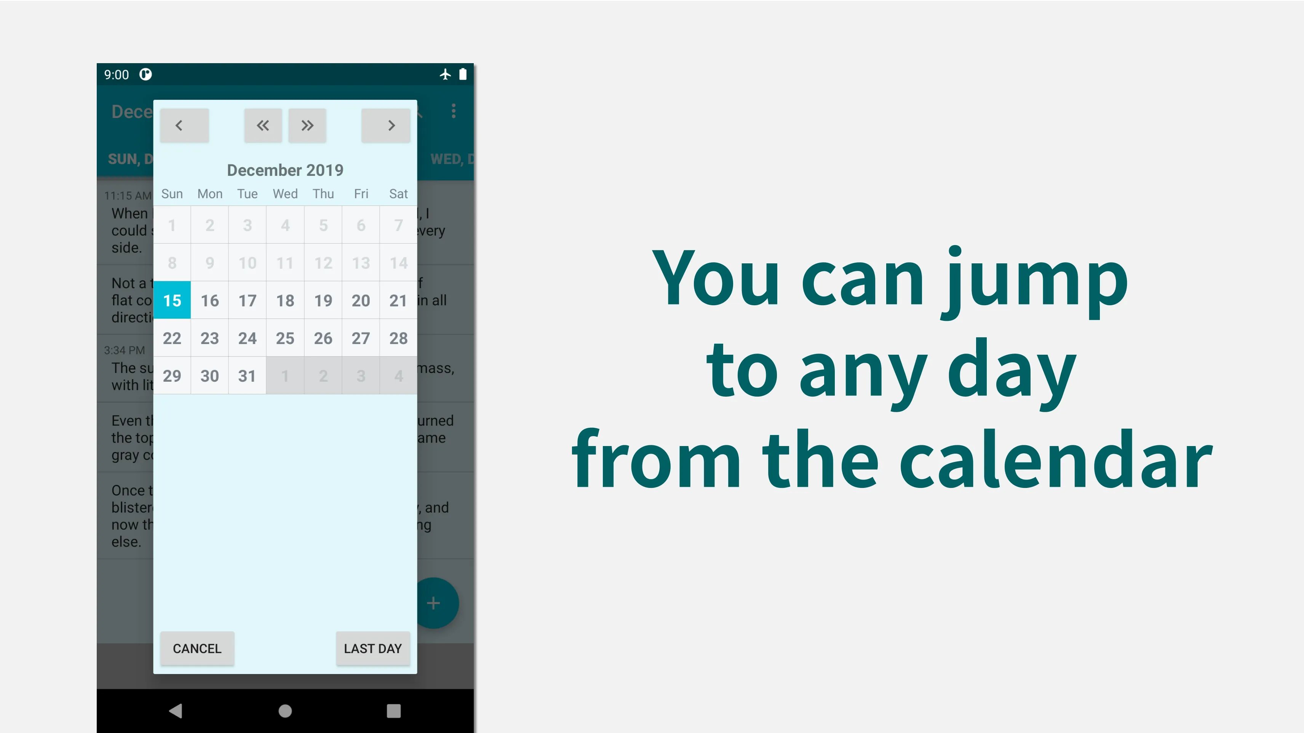Click the fast-backward double arrow icon
This screenshot has height=733, width=1304.
[262, 125]
